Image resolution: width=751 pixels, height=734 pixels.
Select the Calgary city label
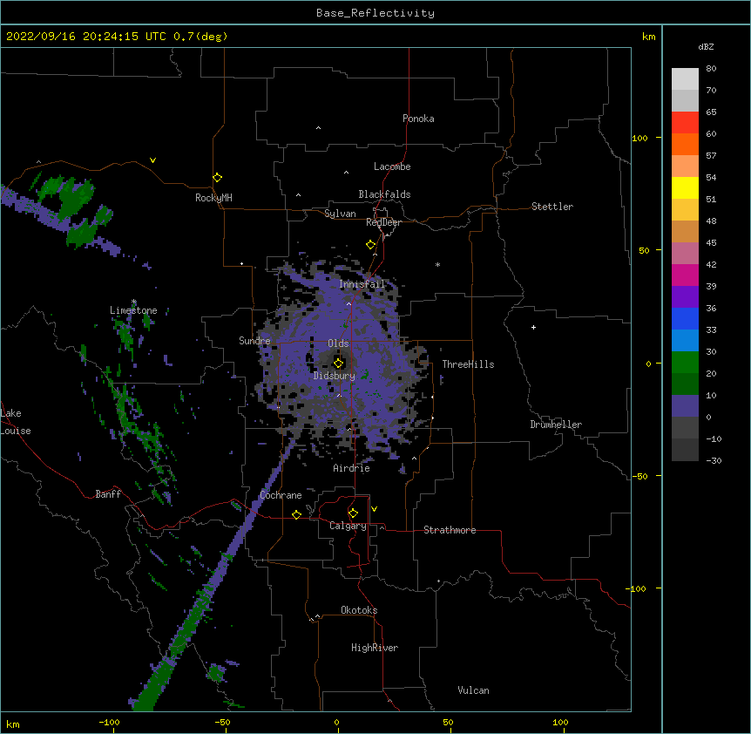(x=348, y=526)
